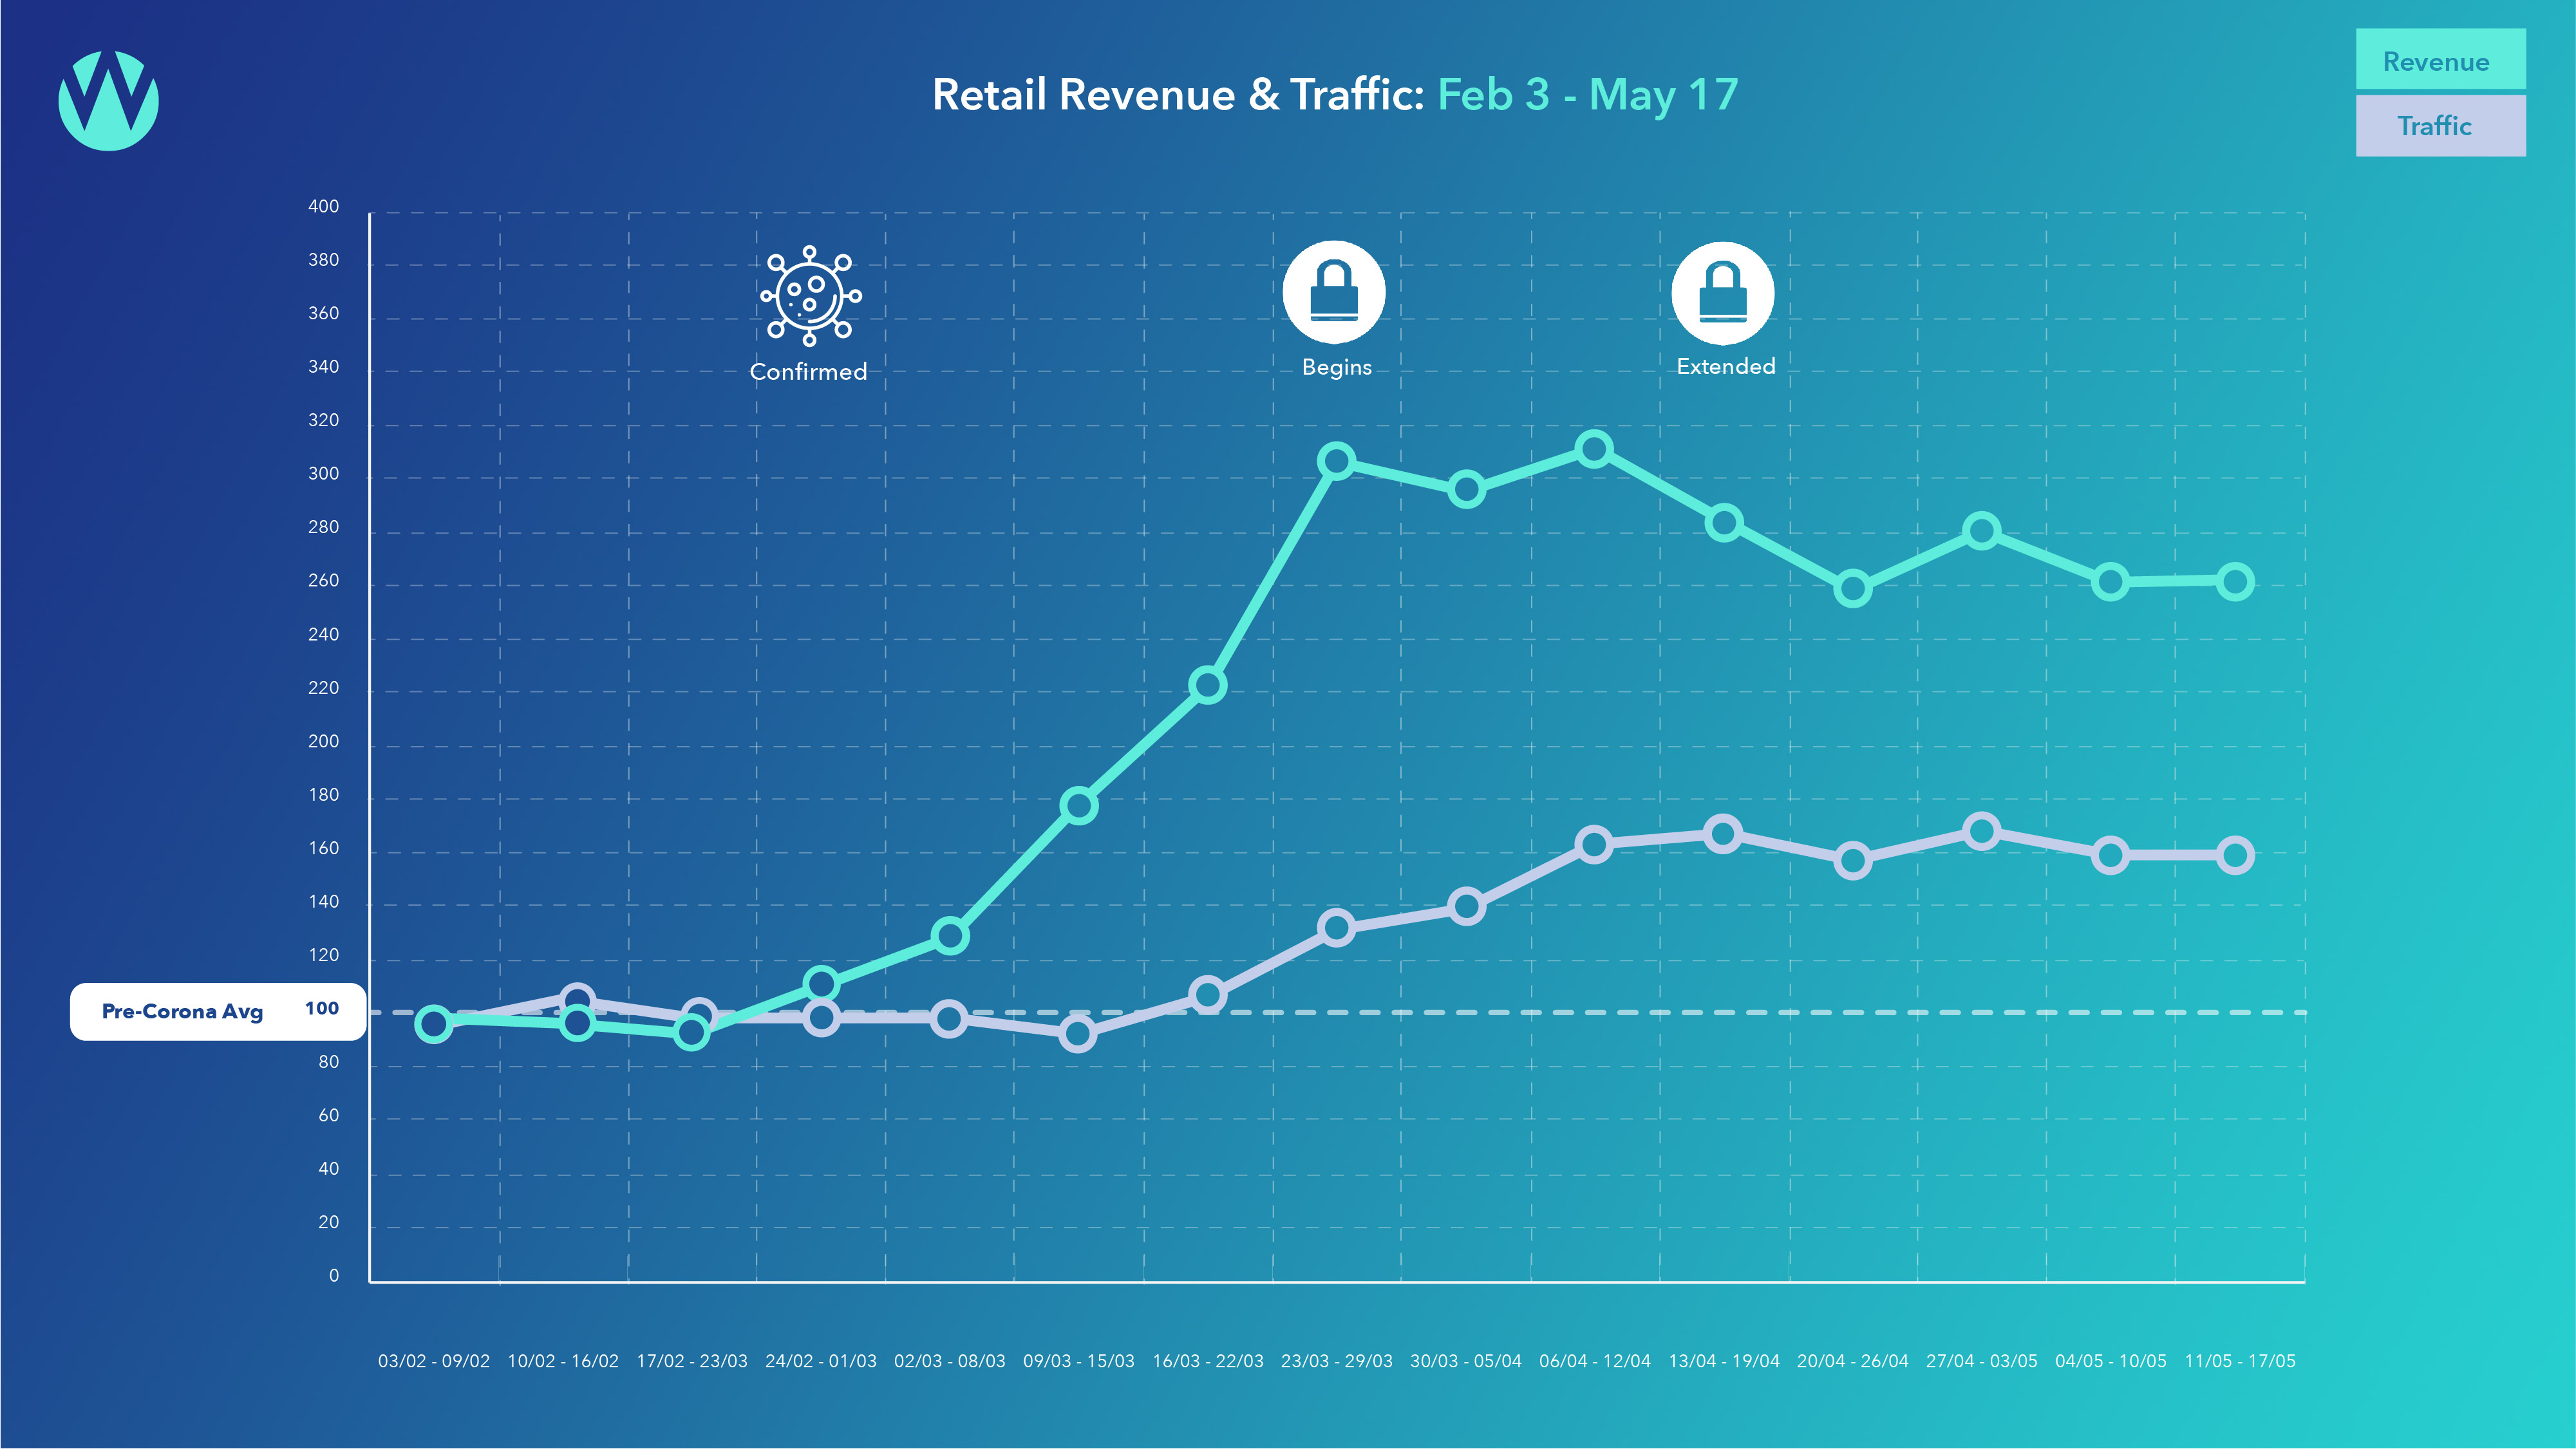Toggle the Traffic legend button
The width and height of the screenshot is (2576, 1449).
(2440, 126)
